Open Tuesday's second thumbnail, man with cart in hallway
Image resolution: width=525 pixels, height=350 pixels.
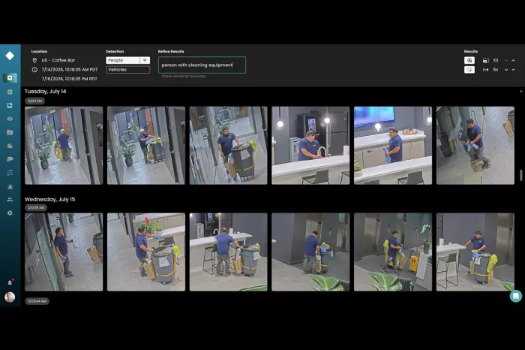[x=146, y=146]
